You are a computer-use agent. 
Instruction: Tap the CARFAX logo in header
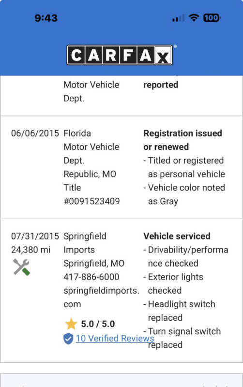[x=120, y=55]
